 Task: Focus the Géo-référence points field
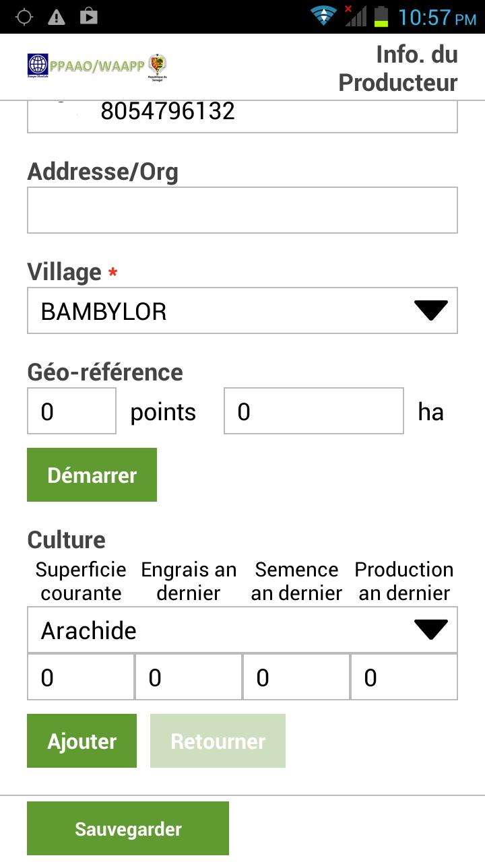click(x=71, y=411)
